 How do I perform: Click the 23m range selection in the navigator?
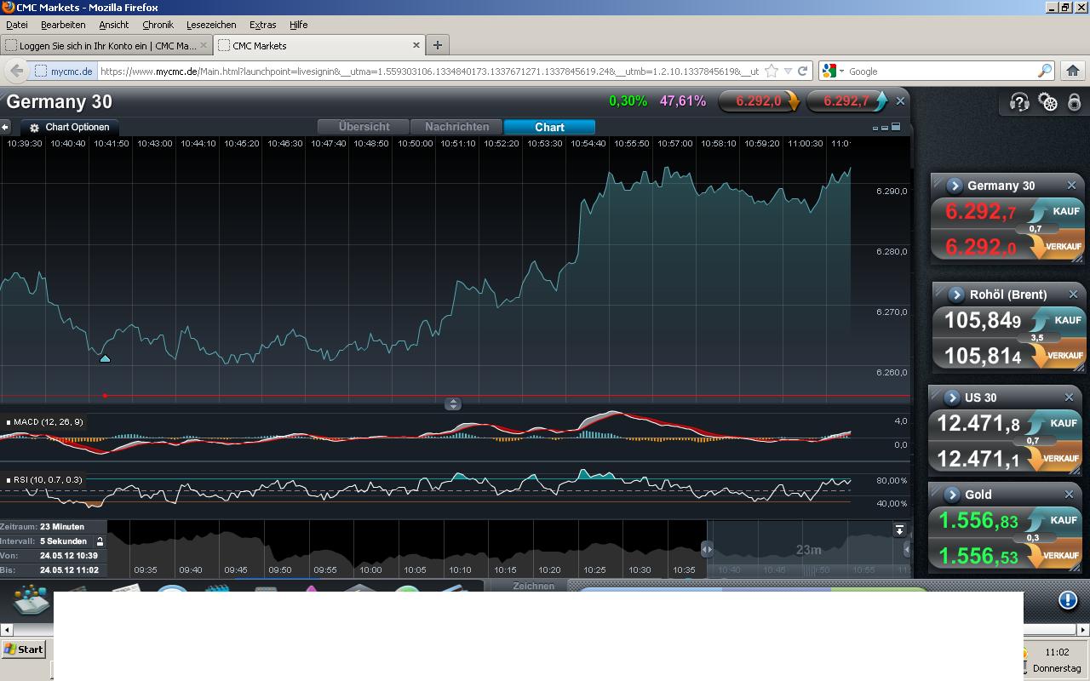tap(807, 549)
